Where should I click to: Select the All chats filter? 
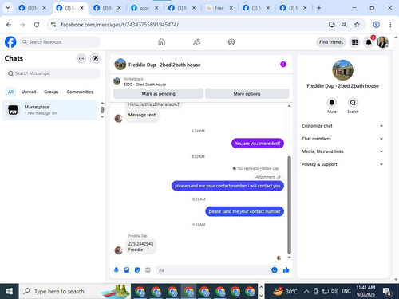point(10,92)
